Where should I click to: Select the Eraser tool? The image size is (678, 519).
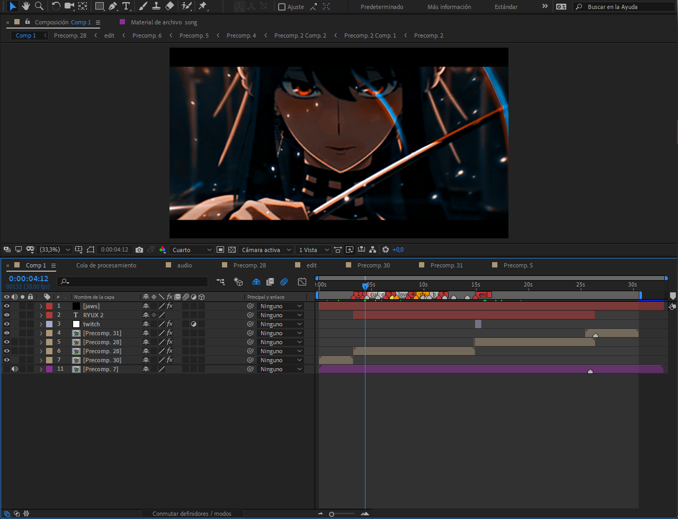click(169, 6)
